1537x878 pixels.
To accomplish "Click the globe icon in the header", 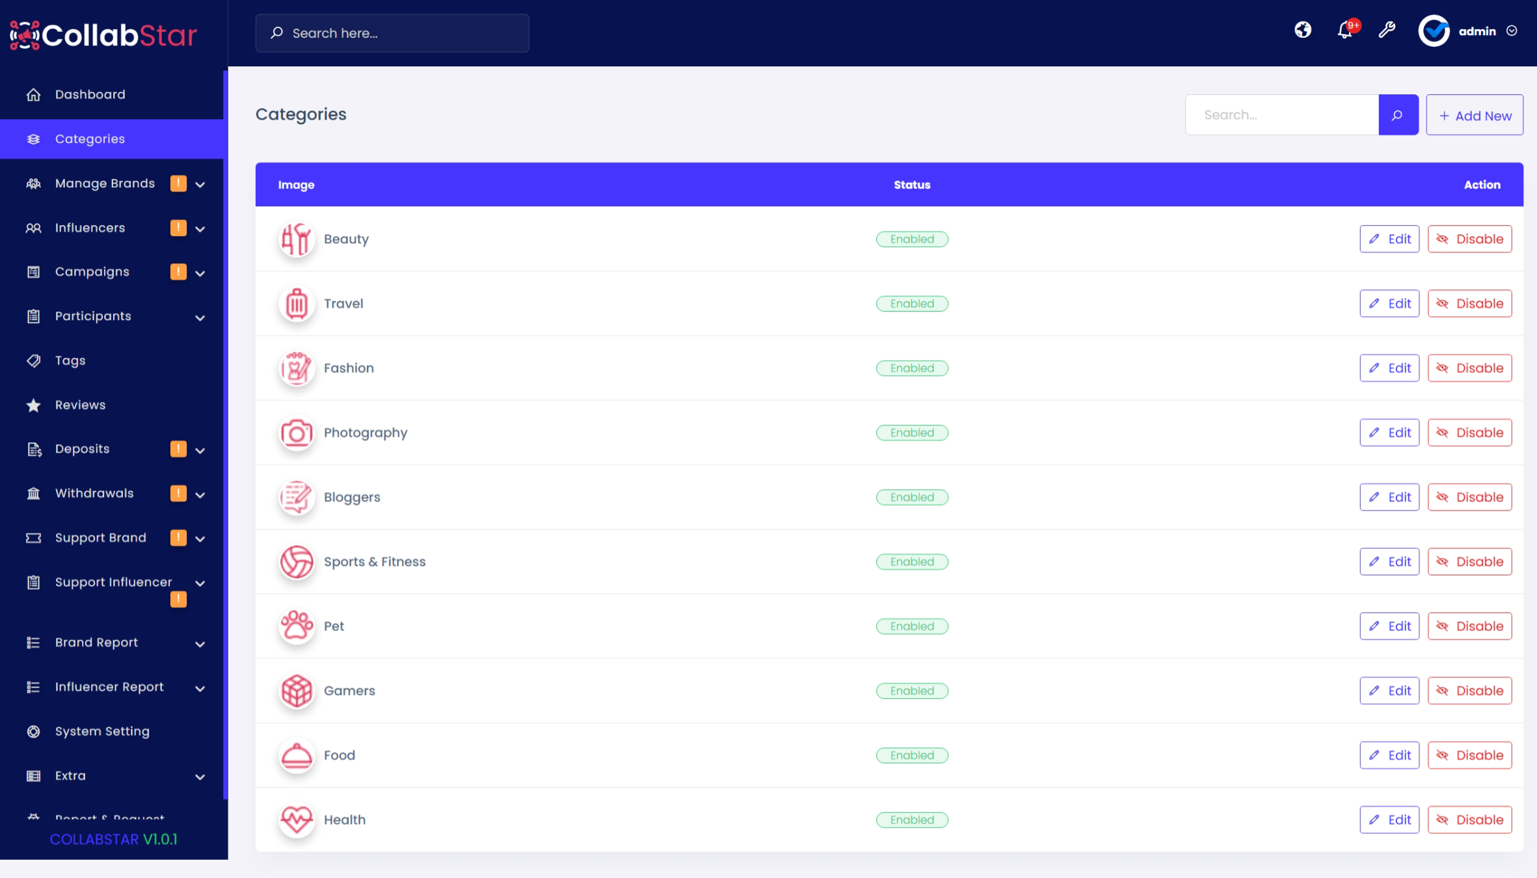I will (x=1303, y=30).
